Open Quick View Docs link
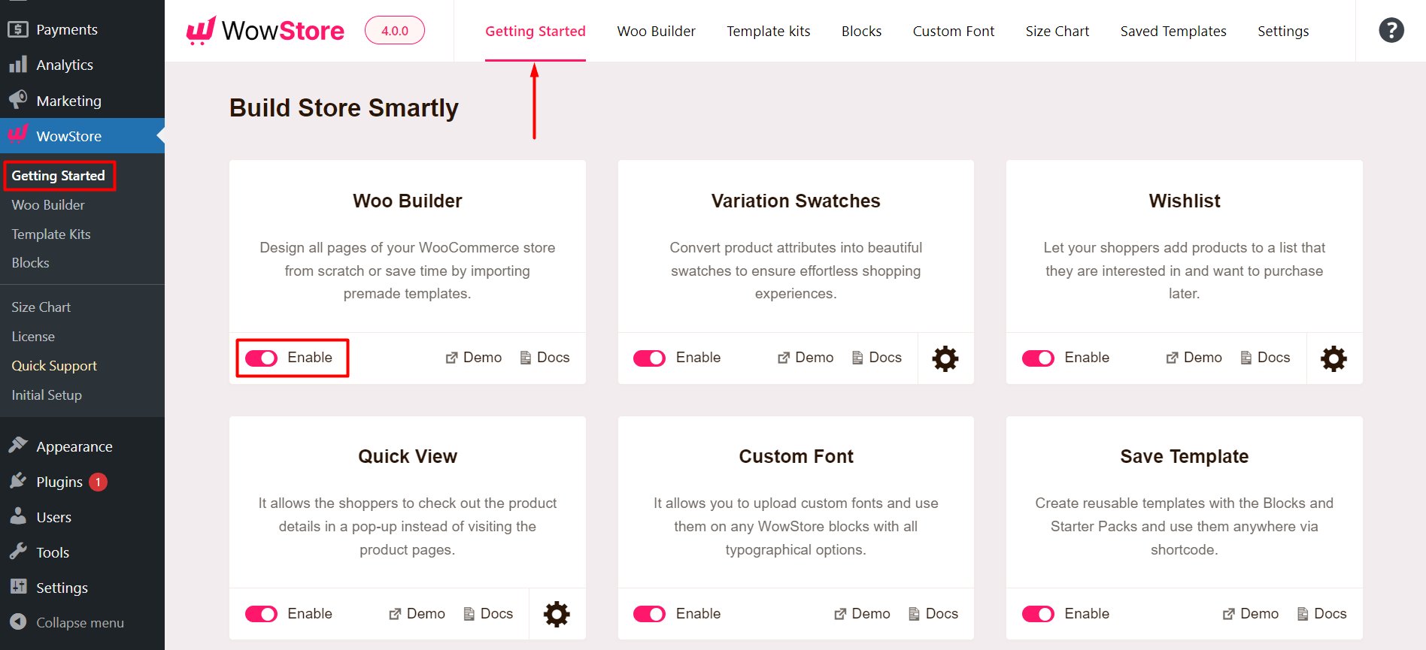The width and height of the screenshot is (1426, 650). click(x=488, y=613)
